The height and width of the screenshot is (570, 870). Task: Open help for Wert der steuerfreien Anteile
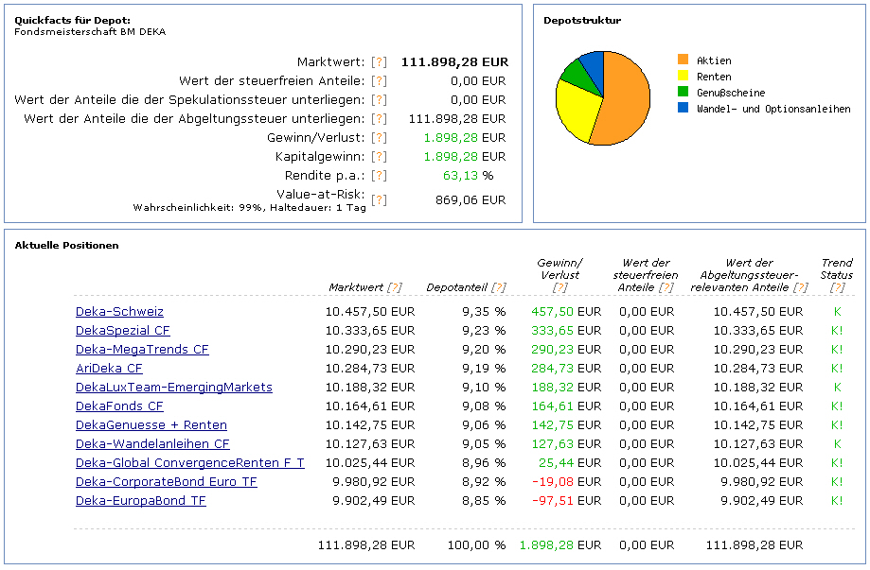point(379,81)
